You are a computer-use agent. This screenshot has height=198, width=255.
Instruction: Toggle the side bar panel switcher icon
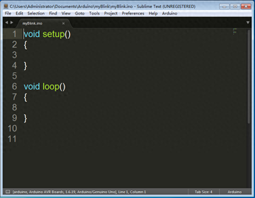8,192
